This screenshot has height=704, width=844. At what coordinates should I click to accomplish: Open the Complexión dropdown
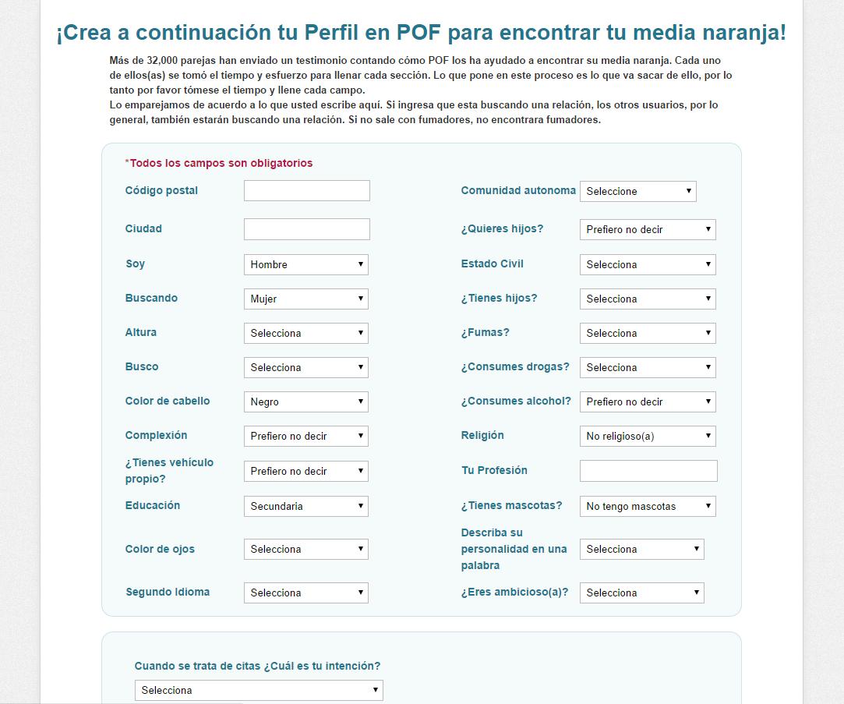(x=305, y=436)
